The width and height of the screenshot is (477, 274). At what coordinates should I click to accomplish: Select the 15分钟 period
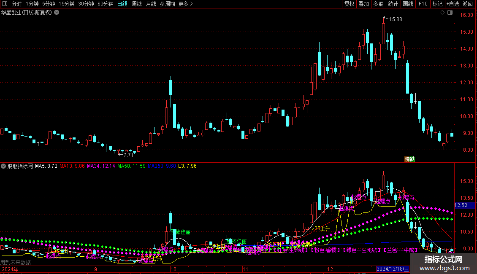[66, 4]
